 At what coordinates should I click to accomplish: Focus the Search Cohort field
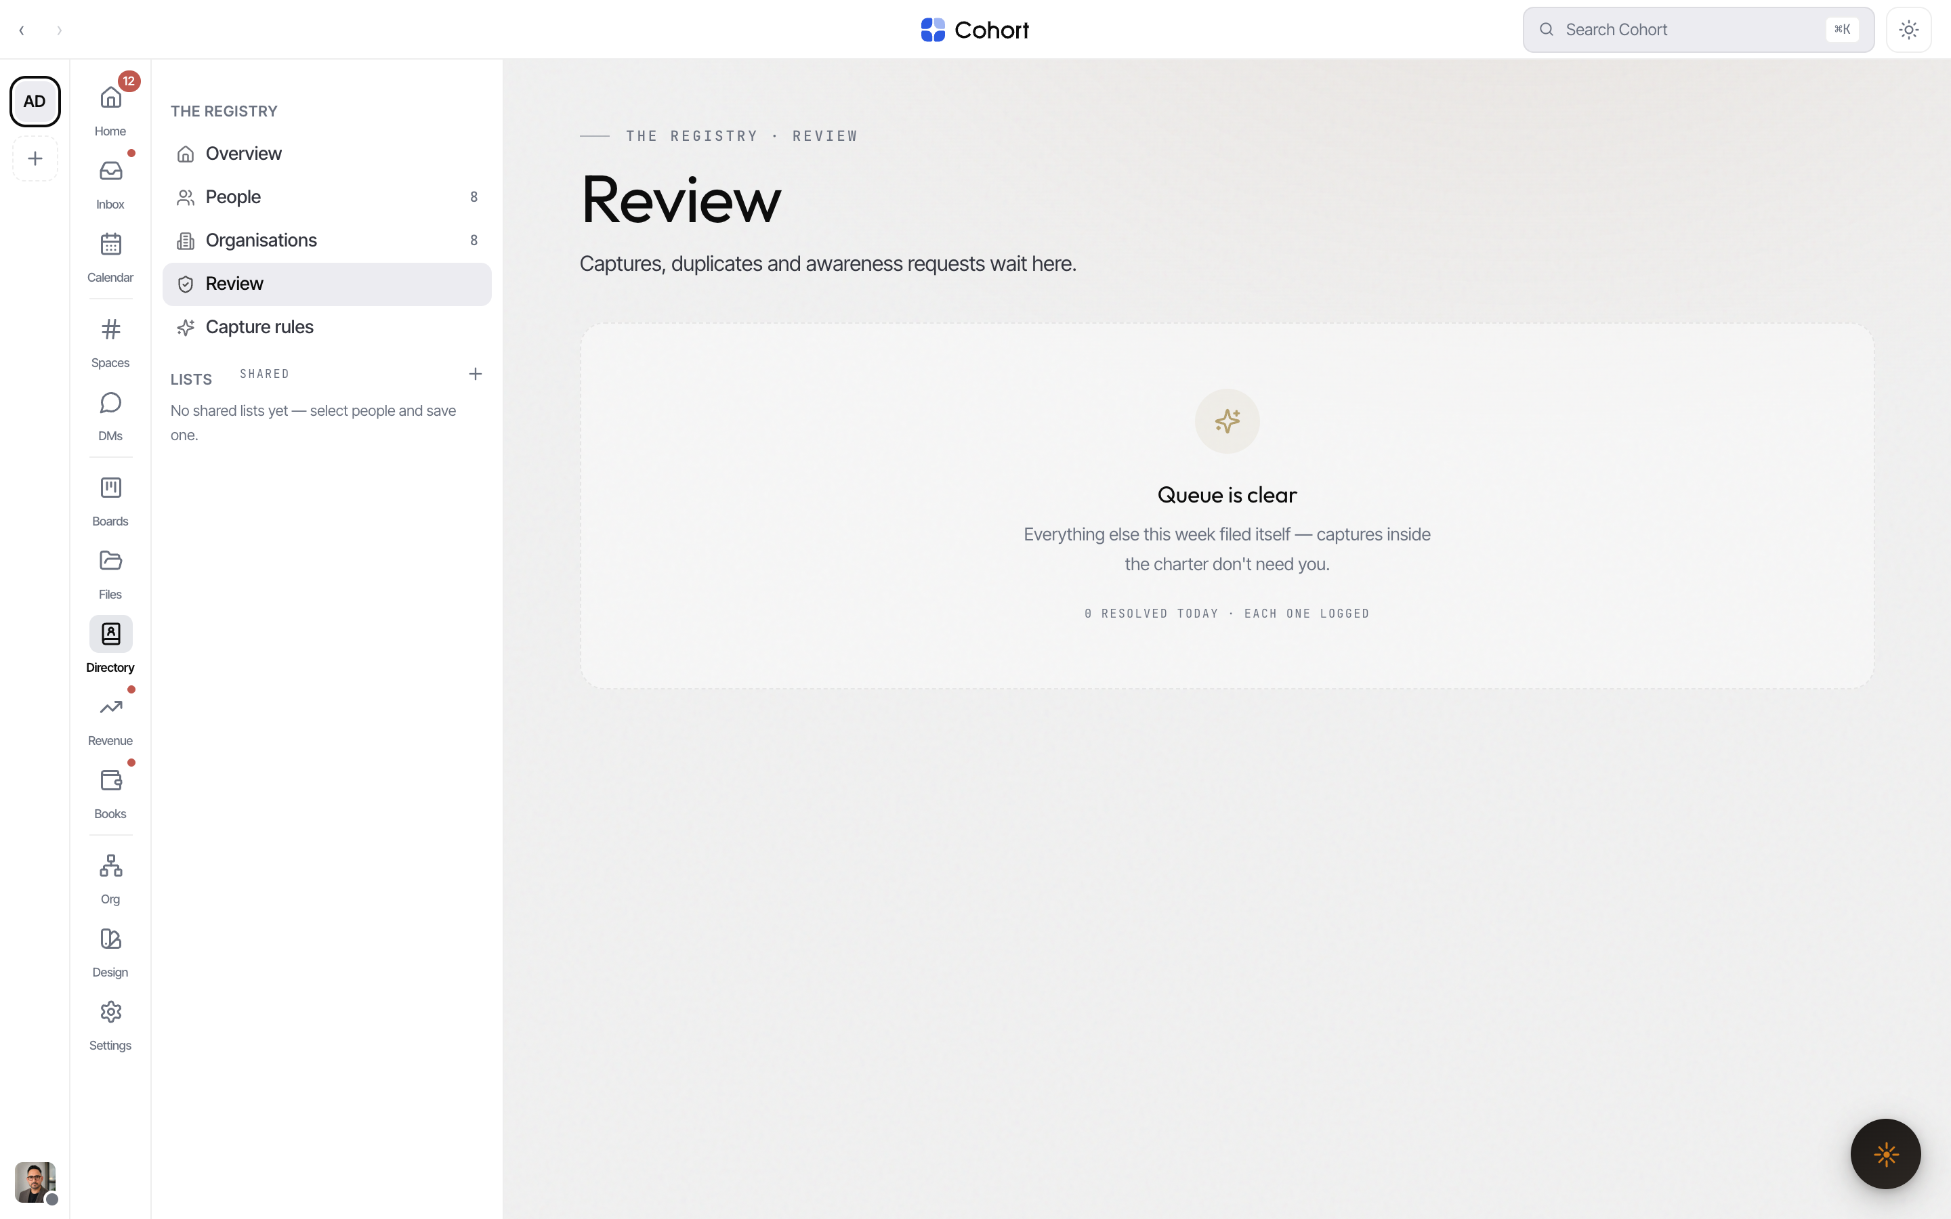coord(1698,30)
